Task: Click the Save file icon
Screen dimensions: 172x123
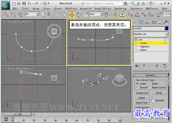Action: pyautogui.click(x=24, y=3)
